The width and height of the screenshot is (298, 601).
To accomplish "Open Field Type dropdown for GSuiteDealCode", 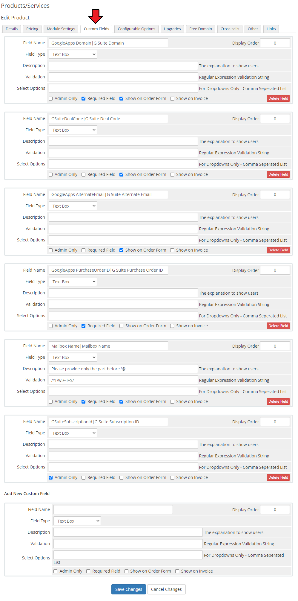I will 73,130.
